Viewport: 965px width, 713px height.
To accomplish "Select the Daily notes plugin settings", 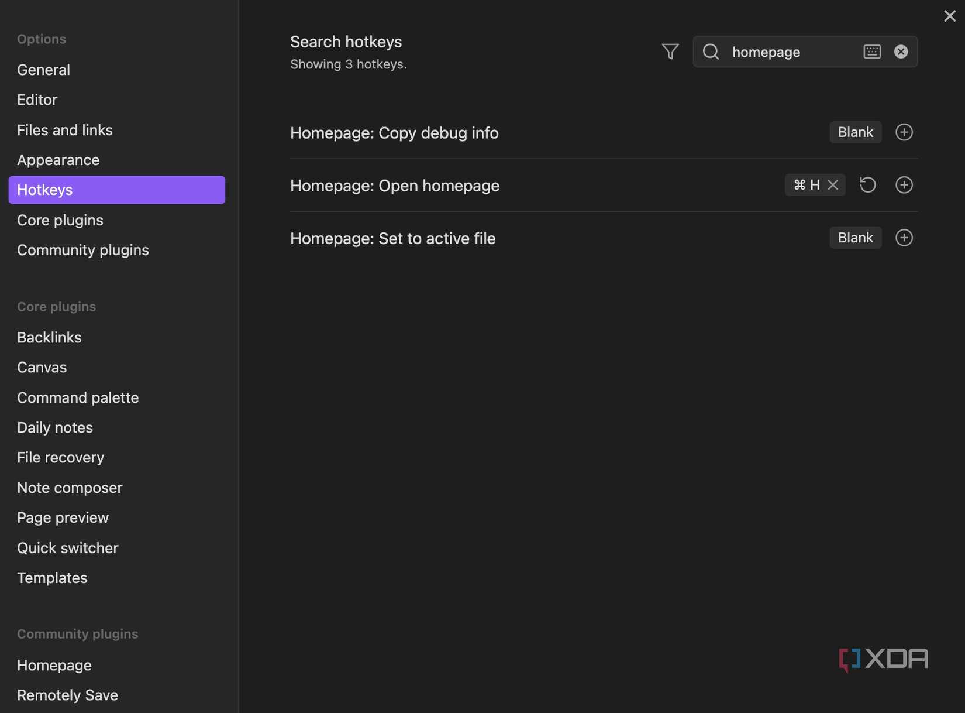I will (55, 427).
